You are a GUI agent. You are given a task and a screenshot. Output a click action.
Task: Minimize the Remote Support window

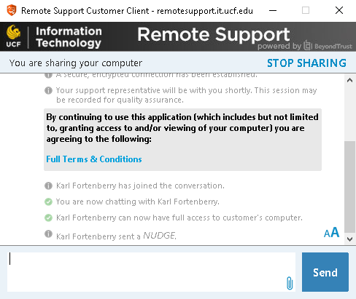click(x=273, y=10)
